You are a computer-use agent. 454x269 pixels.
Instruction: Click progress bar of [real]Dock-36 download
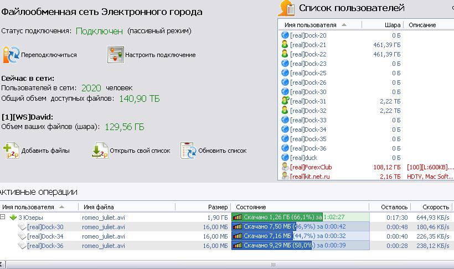click(x=300, y=245)
